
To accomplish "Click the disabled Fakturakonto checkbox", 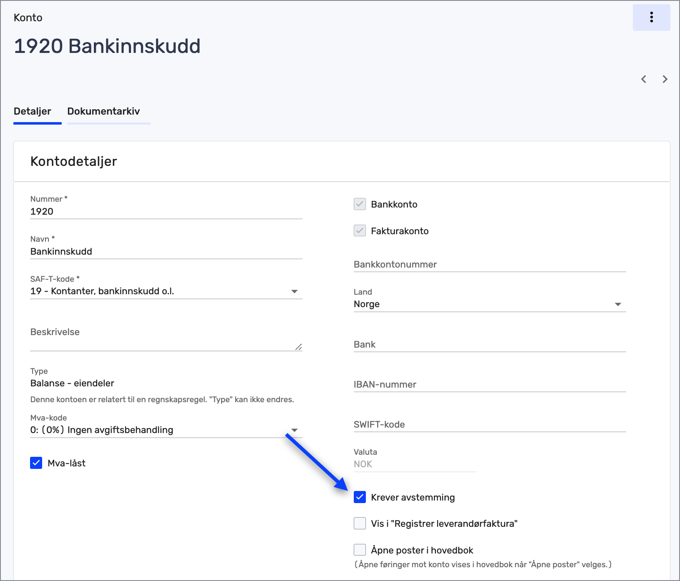I will [359, 230].
